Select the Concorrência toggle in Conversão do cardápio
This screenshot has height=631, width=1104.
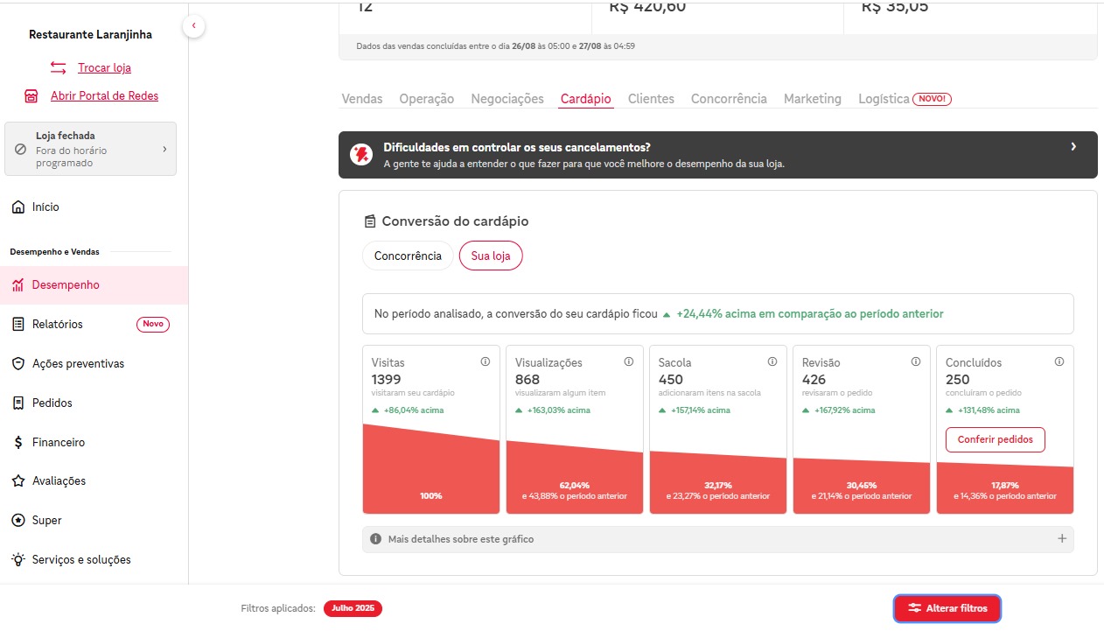[x=408, y=256]
